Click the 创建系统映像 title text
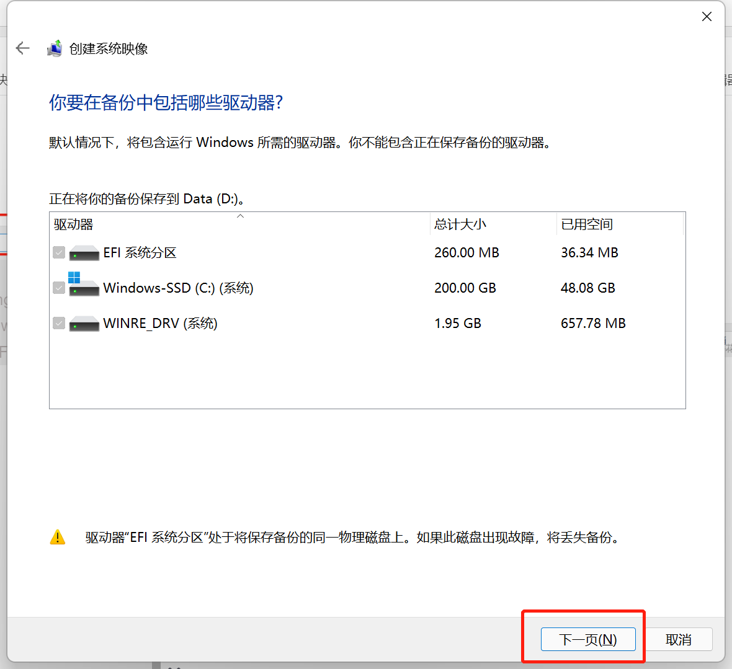This screenshot has height=669, width=732. coord(109,48)
